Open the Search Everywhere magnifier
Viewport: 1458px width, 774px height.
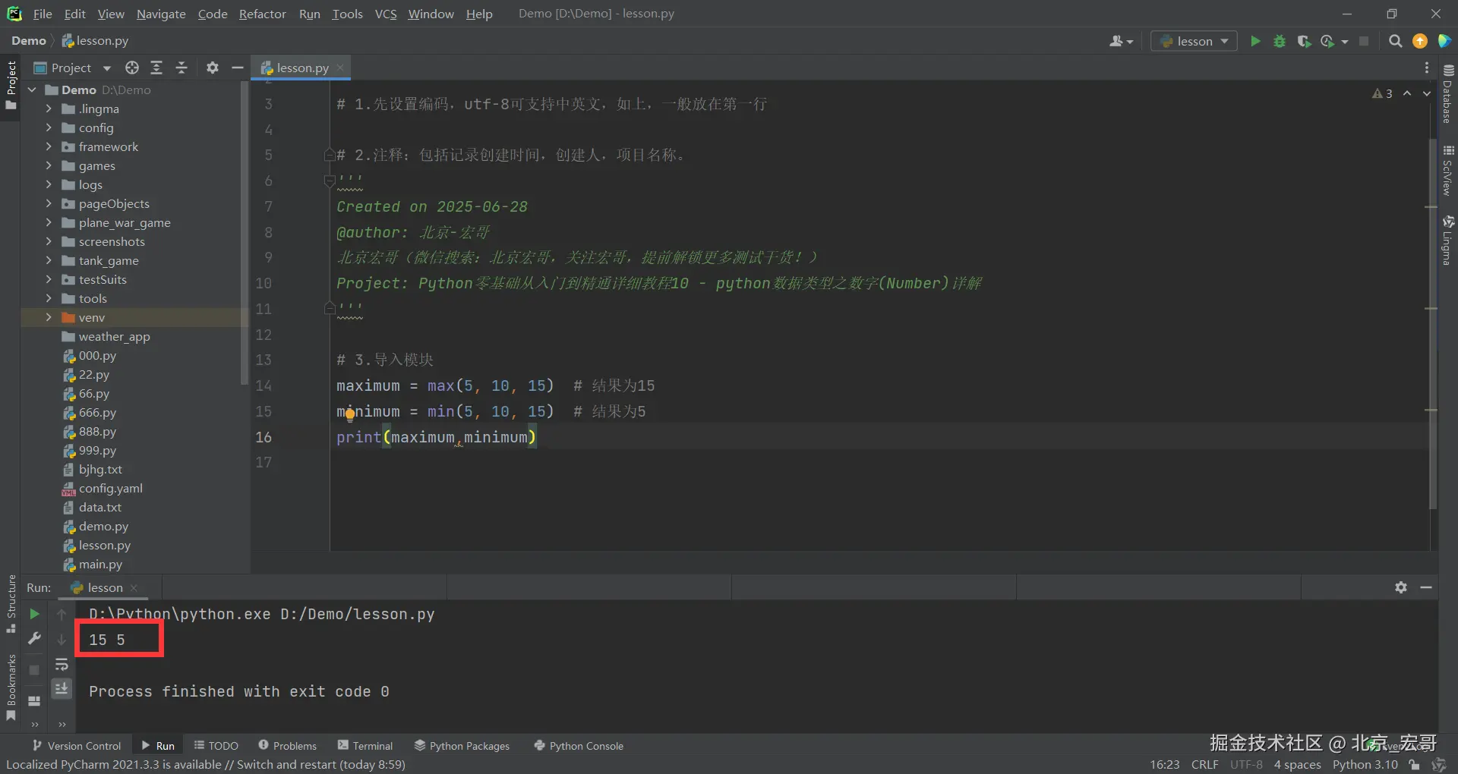(1395, 41)
